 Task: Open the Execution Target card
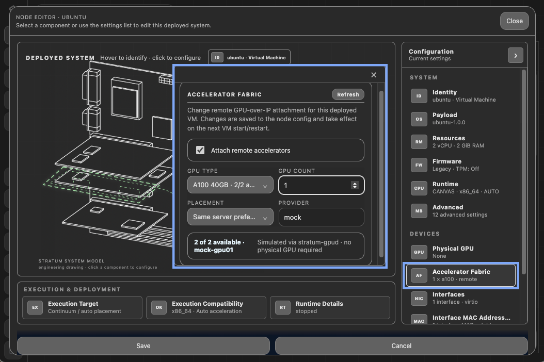[82, 307]
